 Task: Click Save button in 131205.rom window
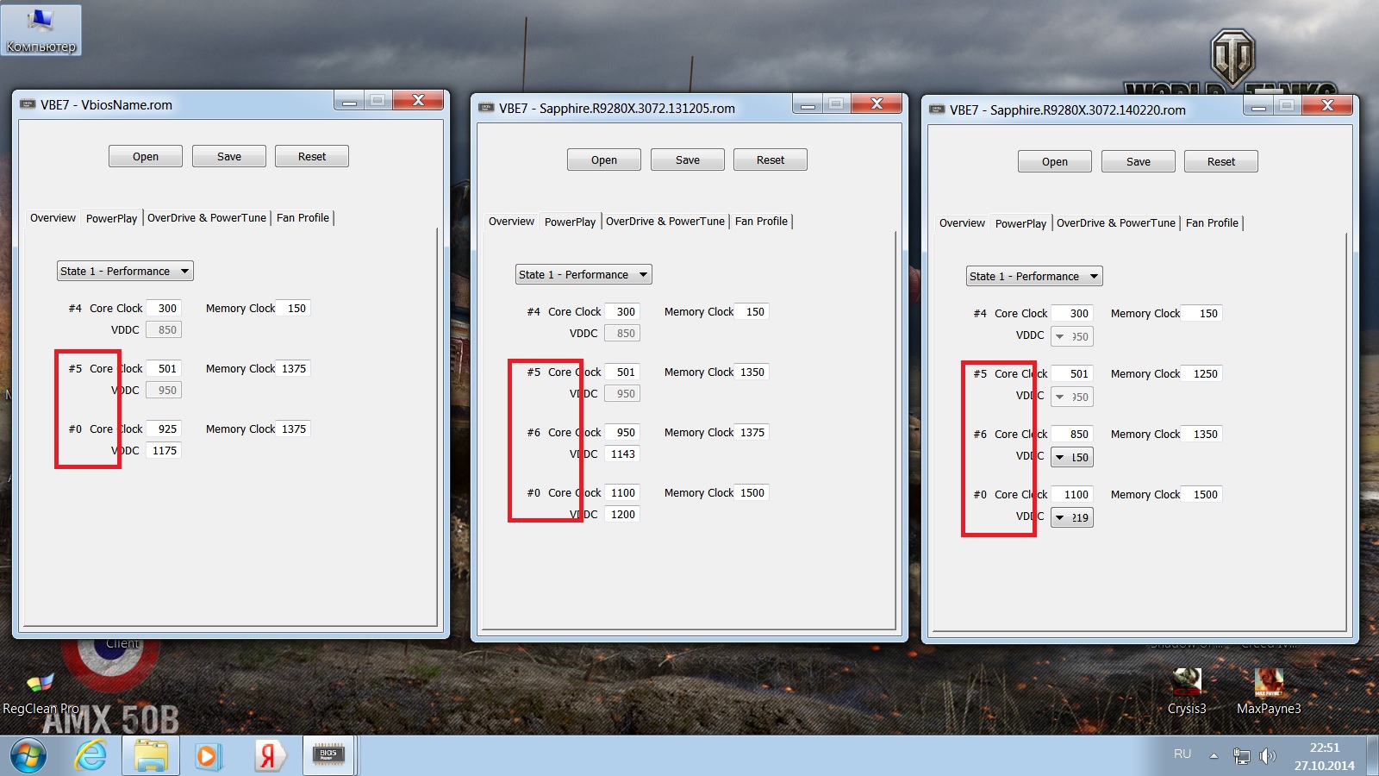click(688, 160)
